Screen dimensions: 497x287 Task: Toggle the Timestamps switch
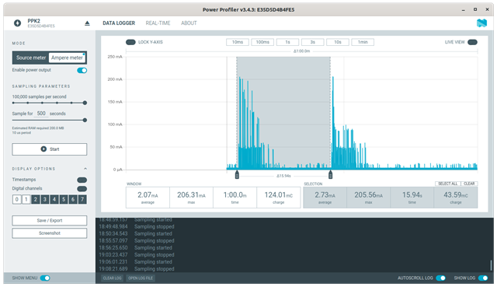tap(82, 180)
